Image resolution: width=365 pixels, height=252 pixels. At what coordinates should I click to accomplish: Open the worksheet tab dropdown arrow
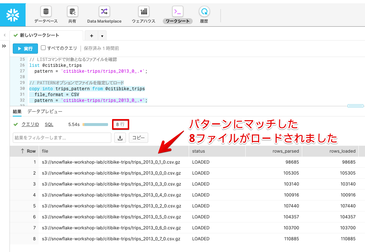tap(102, 36)
